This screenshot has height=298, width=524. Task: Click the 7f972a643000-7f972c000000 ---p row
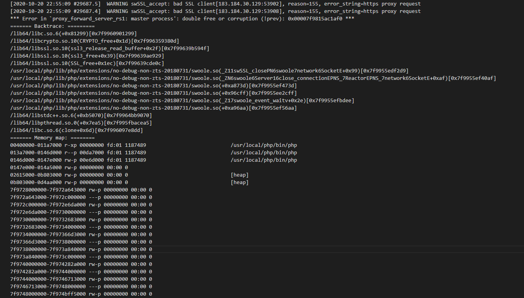(x=81, y=197)
